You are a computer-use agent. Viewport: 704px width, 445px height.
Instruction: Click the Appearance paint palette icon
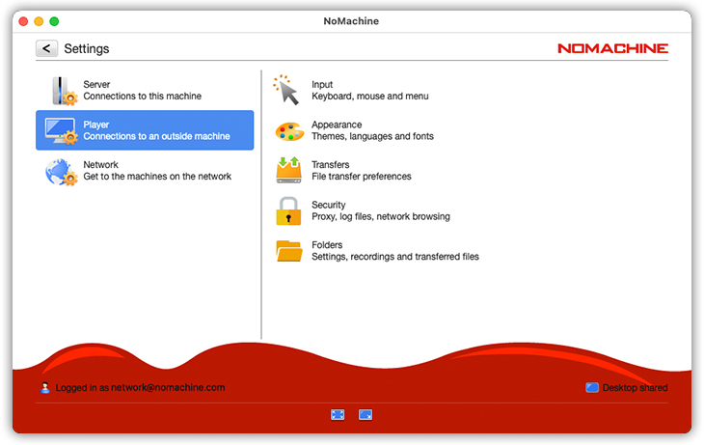[x=289, y=131]
